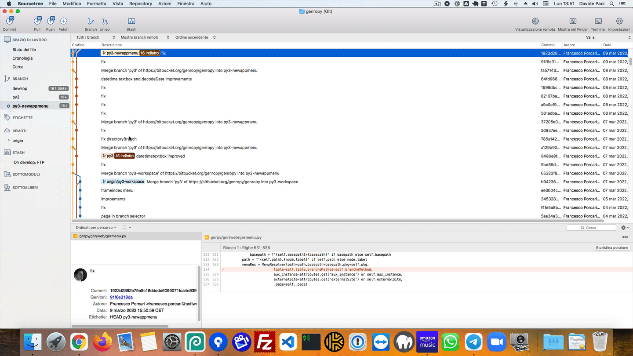Click the Unisci merge icon

pos(105,21)
